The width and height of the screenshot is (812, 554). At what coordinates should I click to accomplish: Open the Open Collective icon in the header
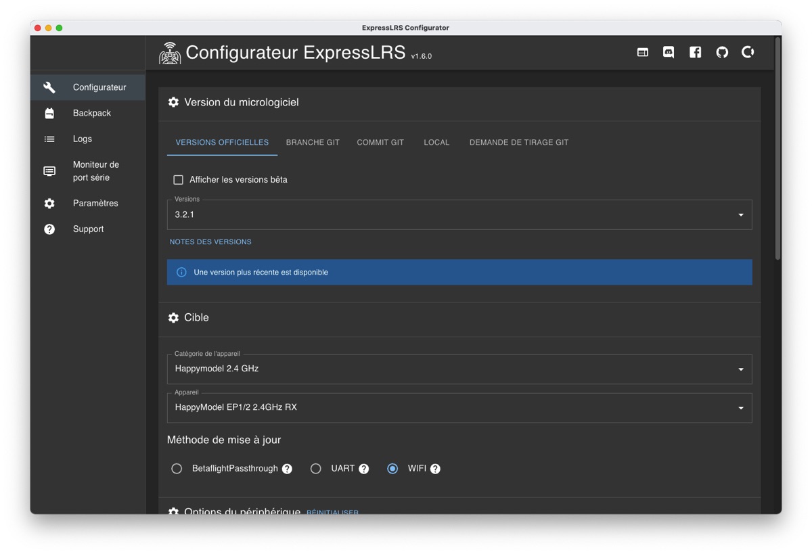(x=748, y=52)
